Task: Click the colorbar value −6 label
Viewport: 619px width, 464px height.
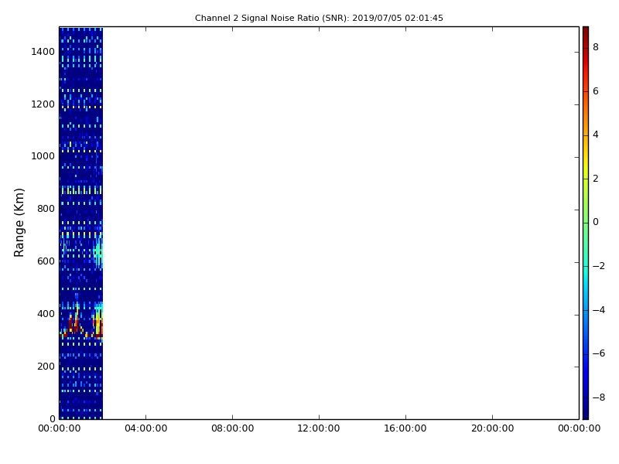Action: tap(598, 353)
